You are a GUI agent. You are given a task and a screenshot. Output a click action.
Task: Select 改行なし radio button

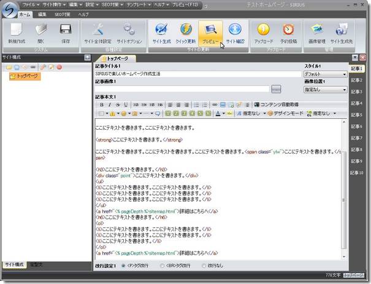[x=204, y=266]
